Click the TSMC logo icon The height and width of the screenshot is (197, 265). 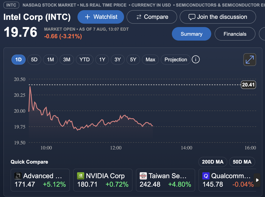(x=143, y=176)
